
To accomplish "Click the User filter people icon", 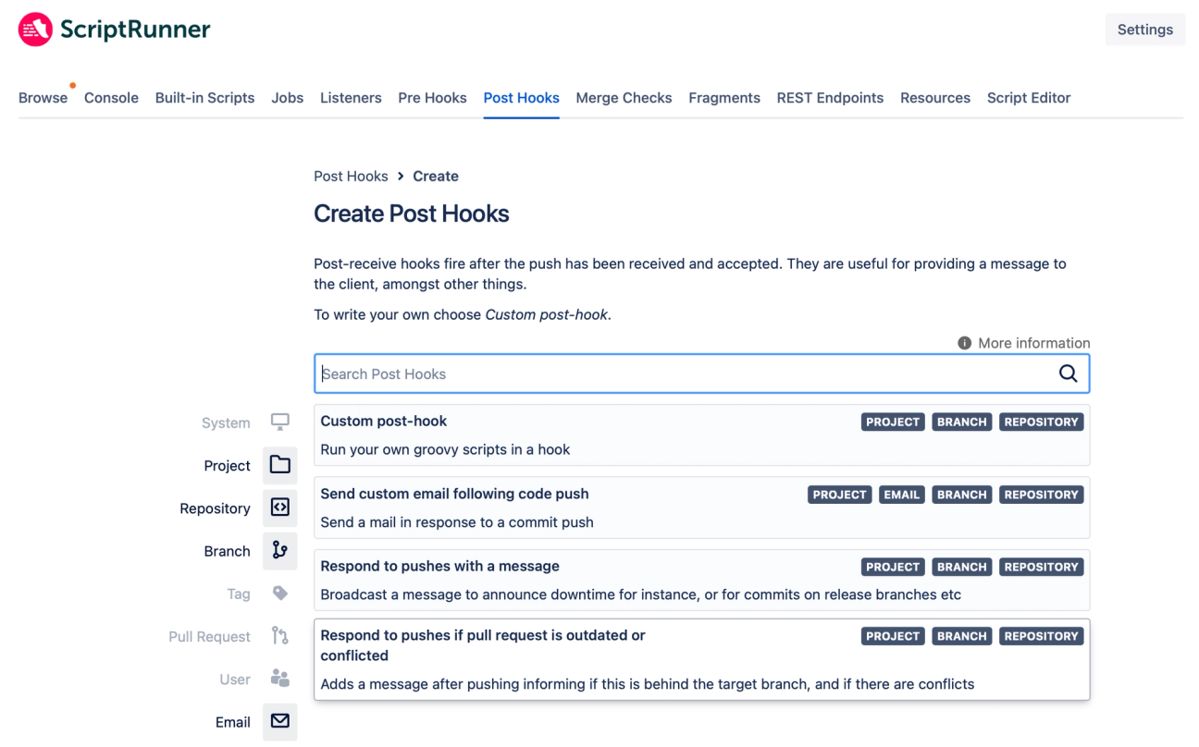I will pyautogui.click(x=280, y=679).
